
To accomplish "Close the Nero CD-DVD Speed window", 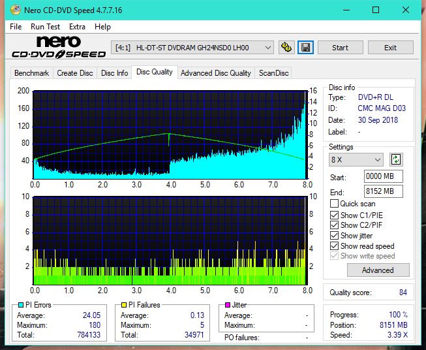I will [x=406, y=10].
